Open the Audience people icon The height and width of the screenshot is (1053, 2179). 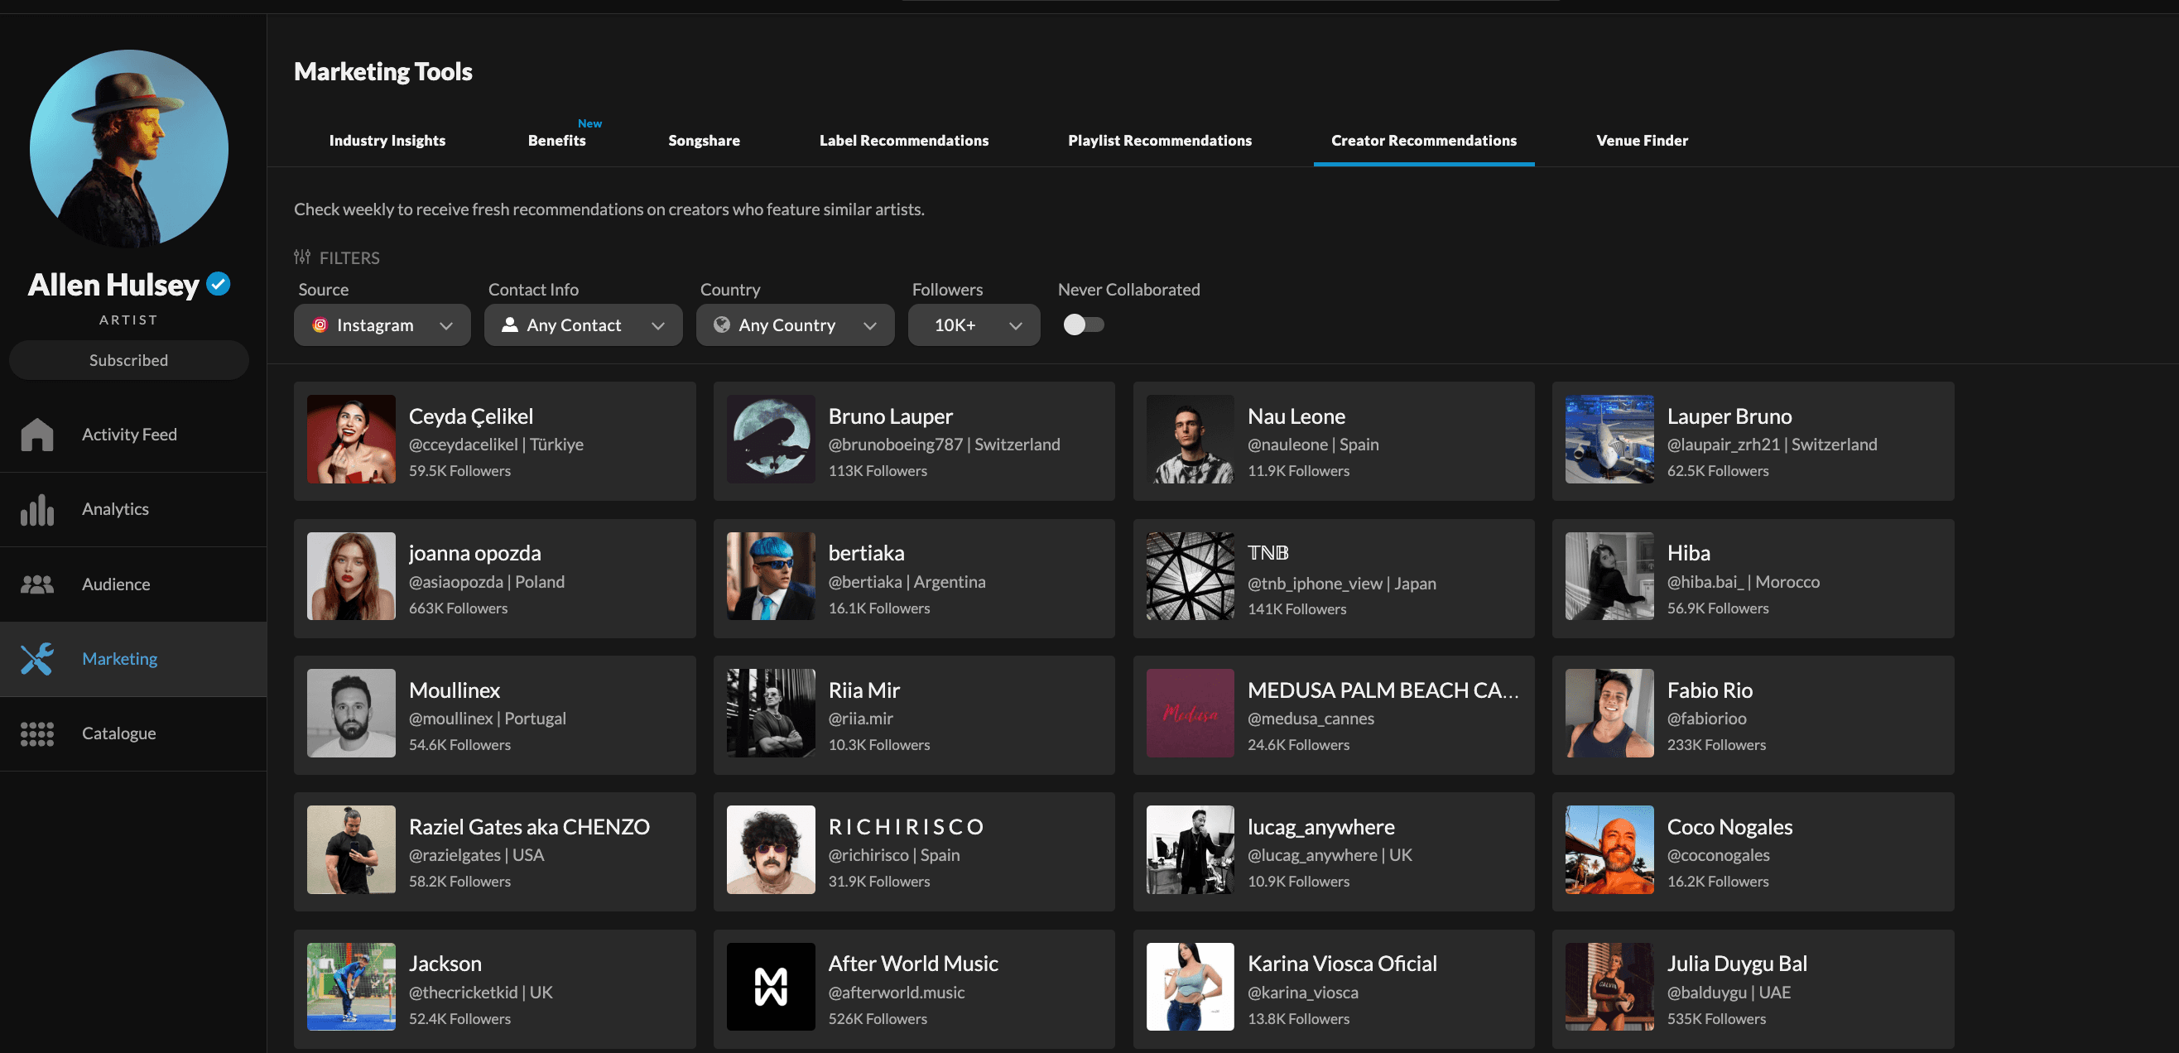coord(37,584)
